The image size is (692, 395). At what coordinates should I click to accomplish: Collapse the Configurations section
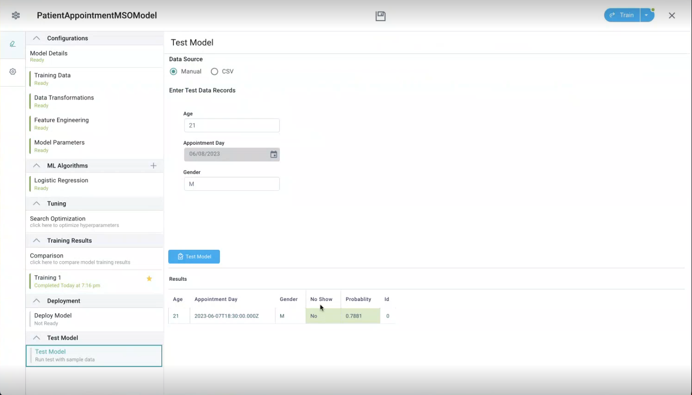coord(36,38)
